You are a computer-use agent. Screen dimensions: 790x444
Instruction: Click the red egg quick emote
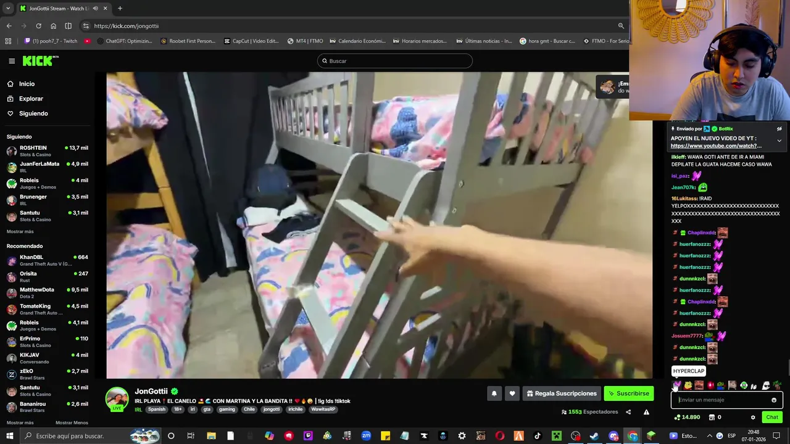(710, 385)
